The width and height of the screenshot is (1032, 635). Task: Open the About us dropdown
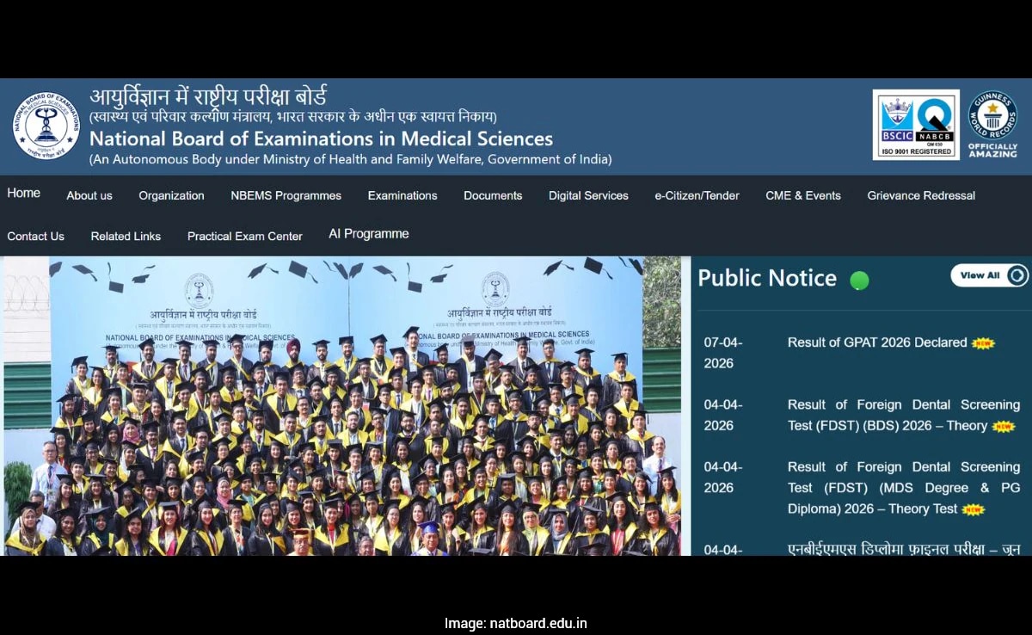click(89, 196)
